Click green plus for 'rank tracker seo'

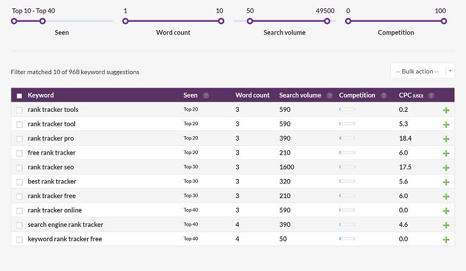tap(446, 167)
